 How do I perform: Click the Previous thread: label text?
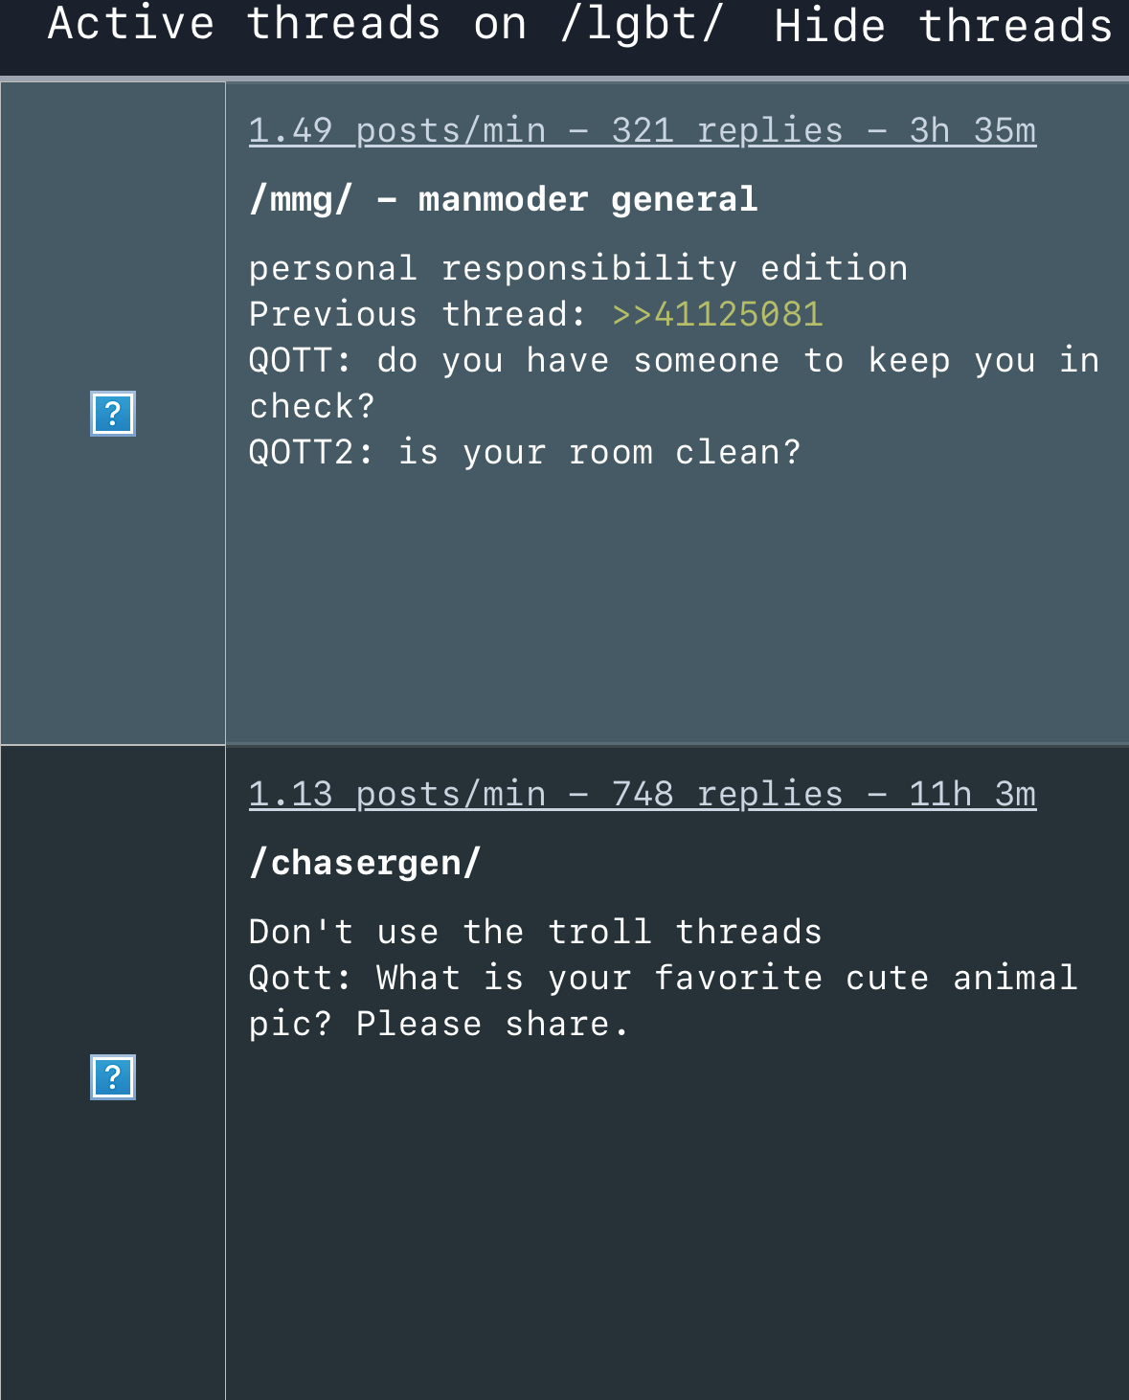point(418,314)
